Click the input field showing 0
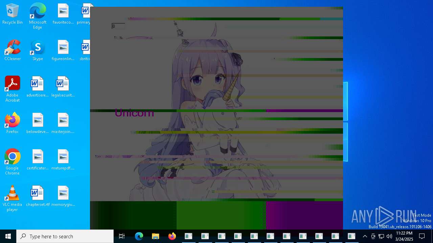Viewport: 433px width, 243px height. click(x=118, y=26)
